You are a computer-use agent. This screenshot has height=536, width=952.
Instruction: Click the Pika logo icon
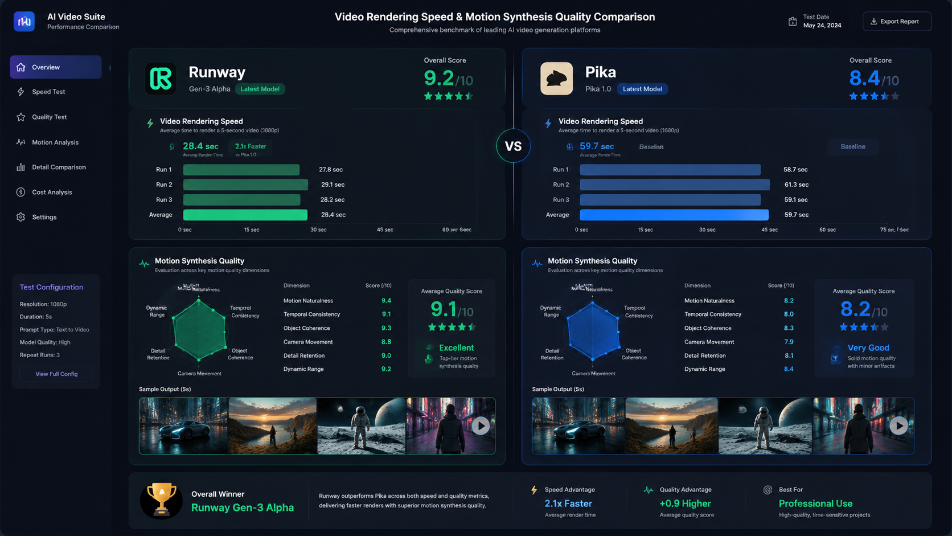click(556, 79)
